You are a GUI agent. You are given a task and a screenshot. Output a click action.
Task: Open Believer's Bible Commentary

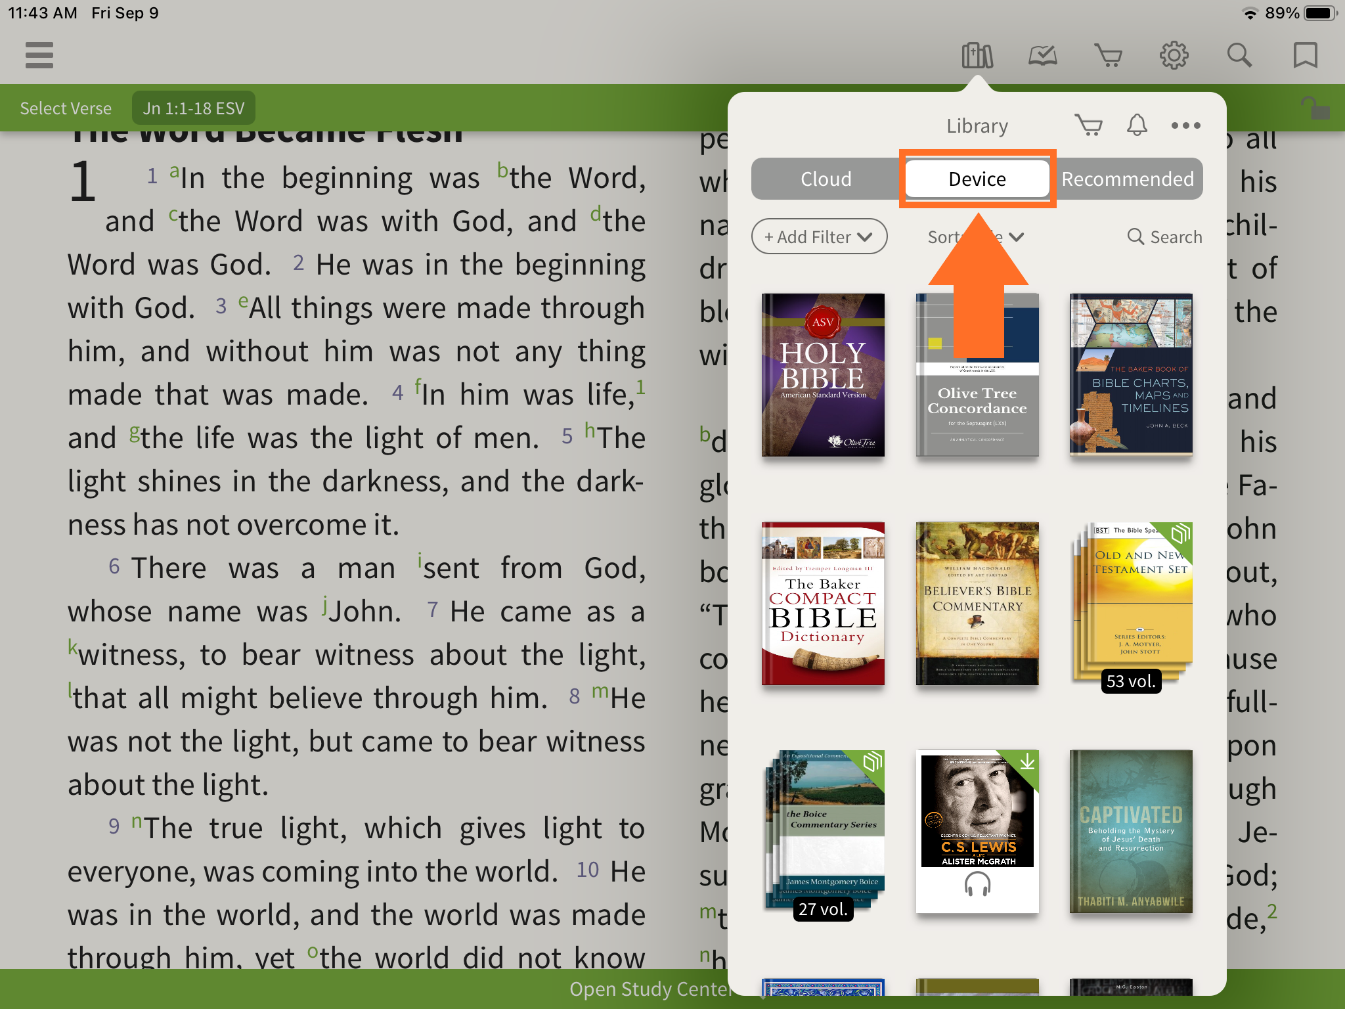click(977, 604)
